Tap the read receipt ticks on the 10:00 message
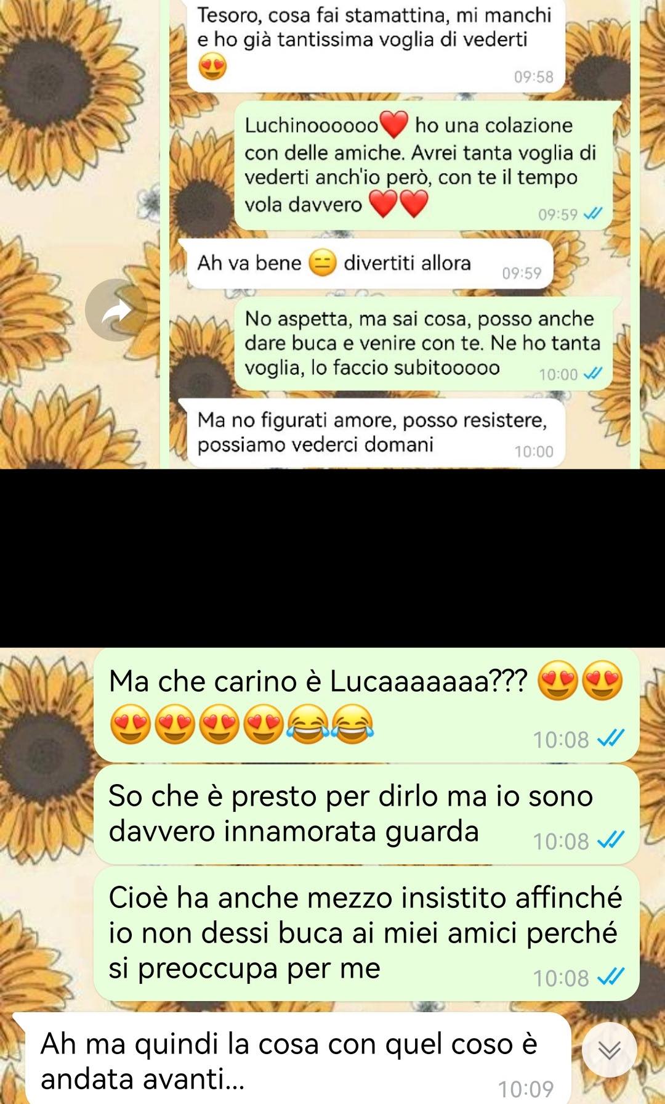The height and width of the screenshot is (1104, 665). pyautogui.click(x=593, y=374)
